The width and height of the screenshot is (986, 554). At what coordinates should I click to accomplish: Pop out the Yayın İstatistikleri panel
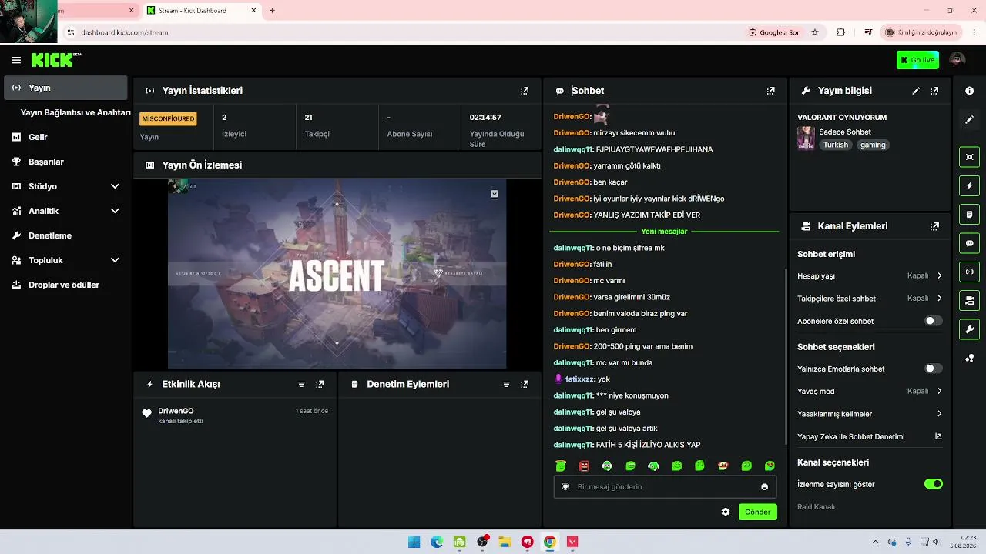(x=525, y=91)
